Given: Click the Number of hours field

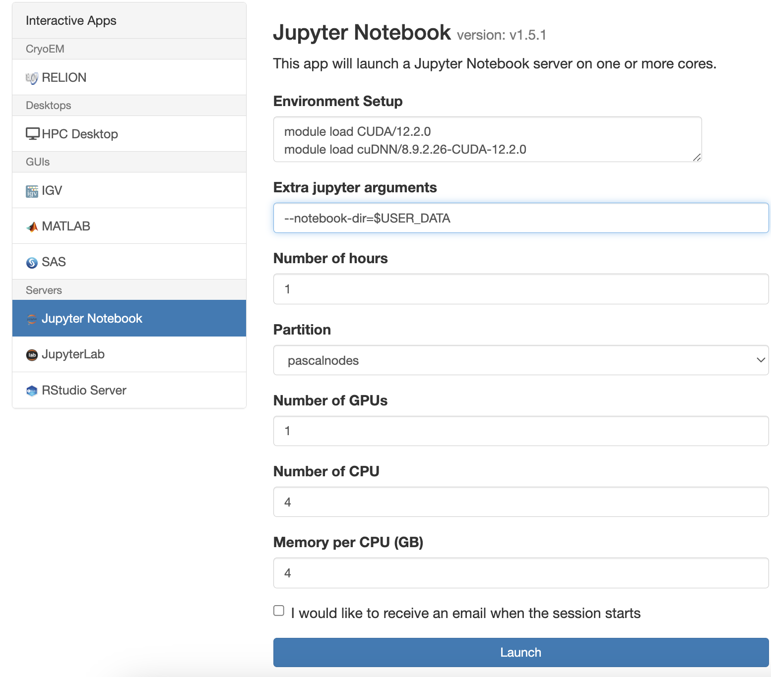Looking at the screenshot, I should (520, 289).
